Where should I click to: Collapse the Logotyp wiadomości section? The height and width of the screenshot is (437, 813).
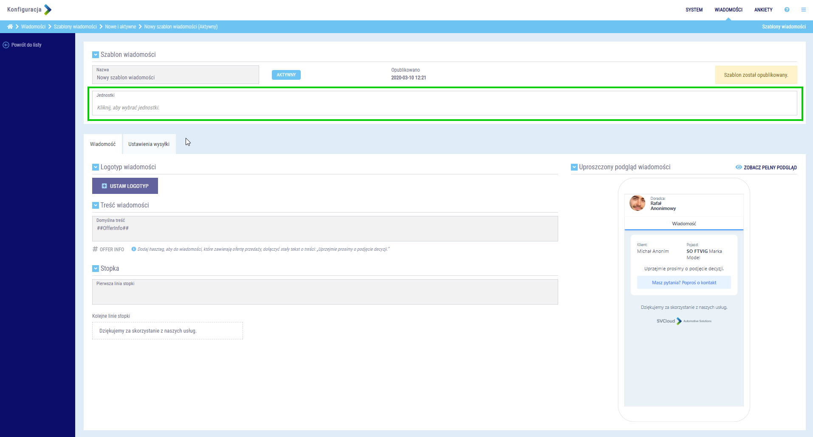pos(96,167)
